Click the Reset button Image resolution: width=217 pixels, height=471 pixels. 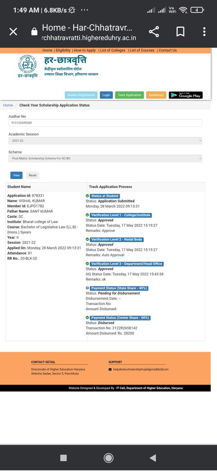click(x=33, y=175)
